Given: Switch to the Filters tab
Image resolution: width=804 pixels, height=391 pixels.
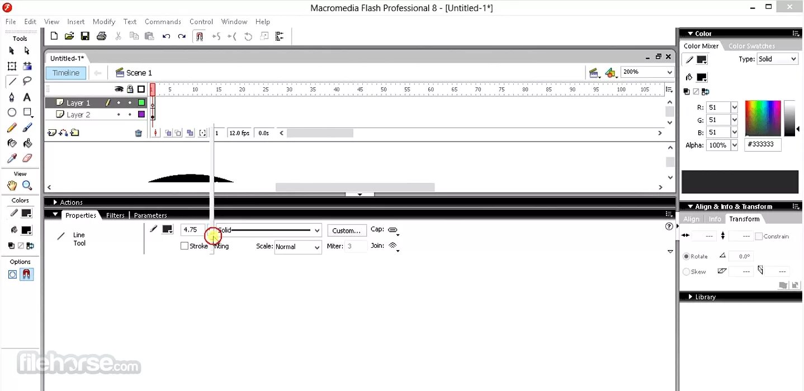Looking at the screenshot, I should pos(115,215).
